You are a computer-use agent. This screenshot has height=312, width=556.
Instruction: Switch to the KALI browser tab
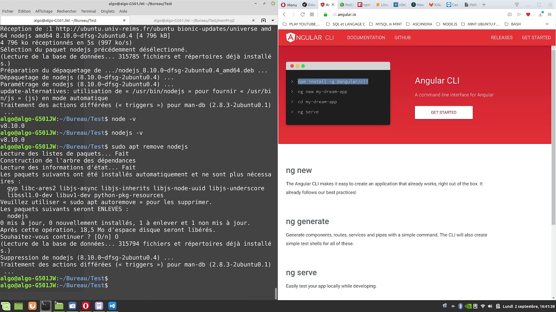pos(435,5)
